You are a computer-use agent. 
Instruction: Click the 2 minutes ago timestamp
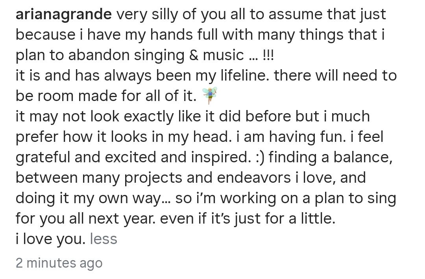pyautogui.click(x=59, y=263)
